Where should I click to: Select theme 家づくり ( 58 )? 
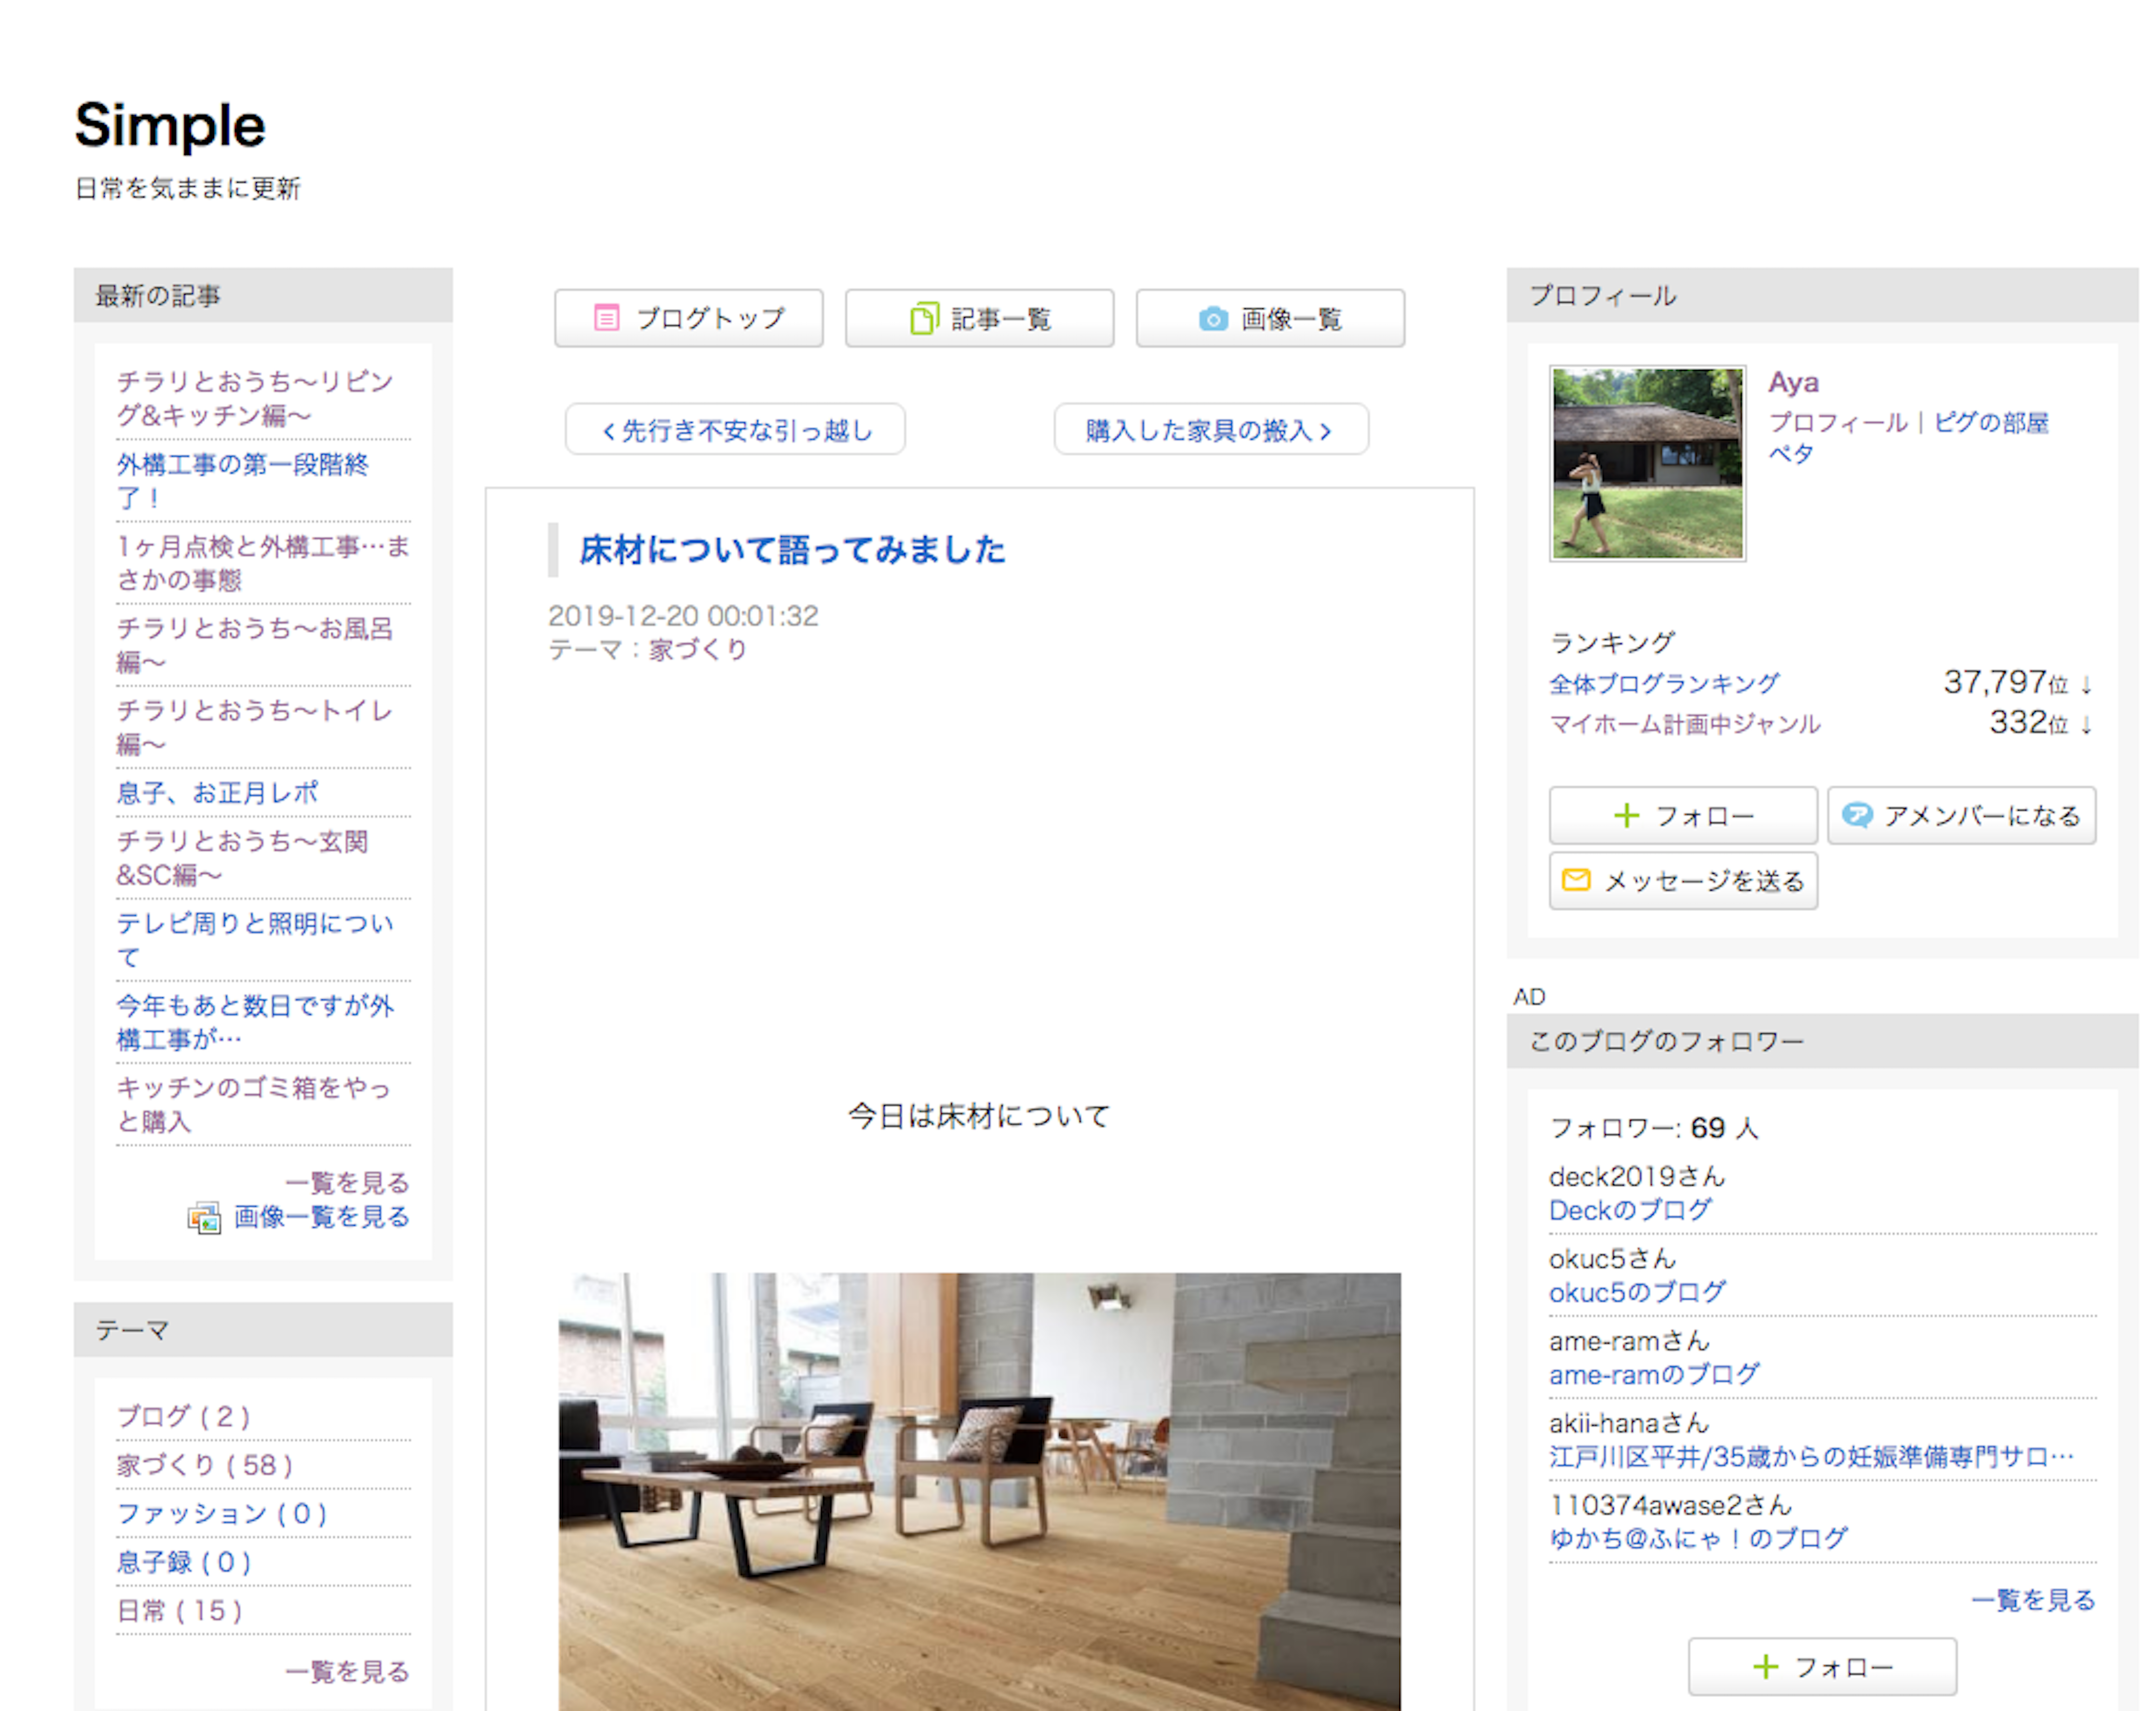205,1465
